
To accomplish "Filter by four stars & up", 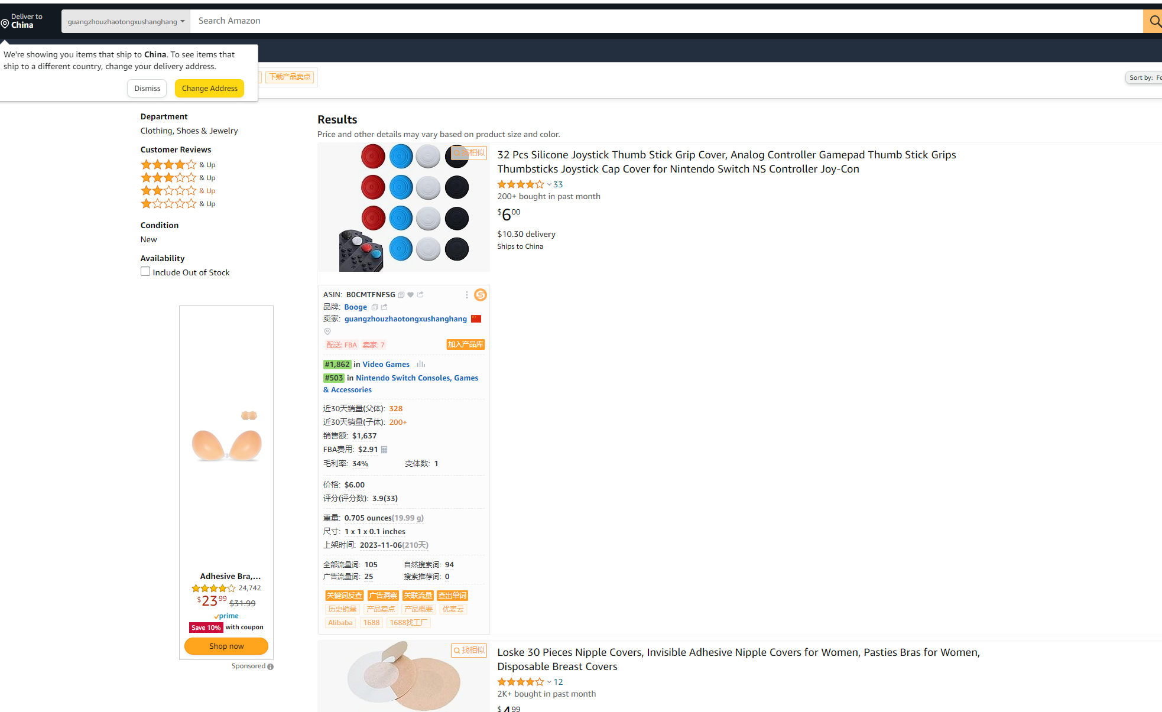I will pyautogui.click(x=178, y=165).
